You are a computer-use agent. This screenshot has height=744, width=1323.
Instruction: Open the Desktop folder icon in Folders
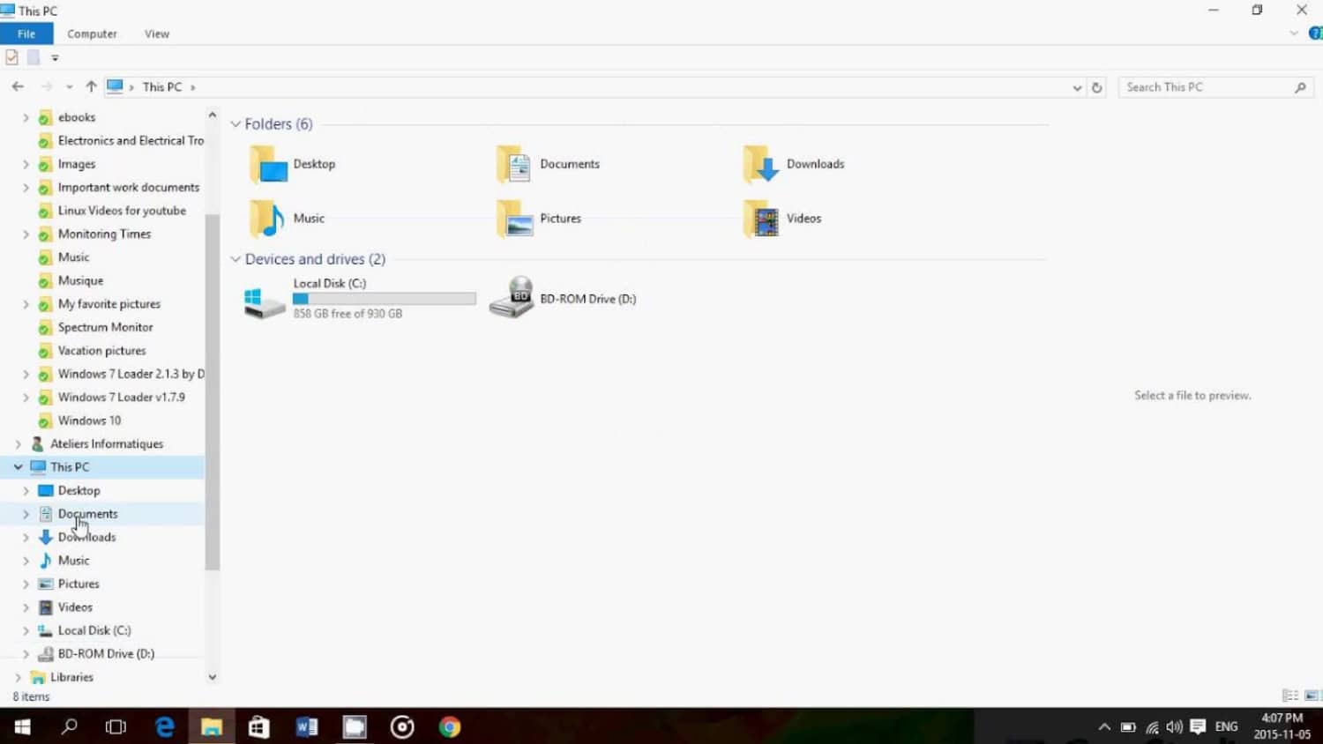tap(269, 164)
